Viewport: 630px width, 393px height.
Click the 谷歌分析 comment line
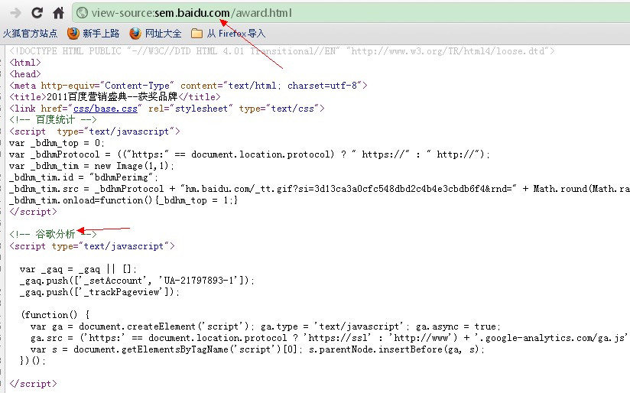click(x=53, y=234)
